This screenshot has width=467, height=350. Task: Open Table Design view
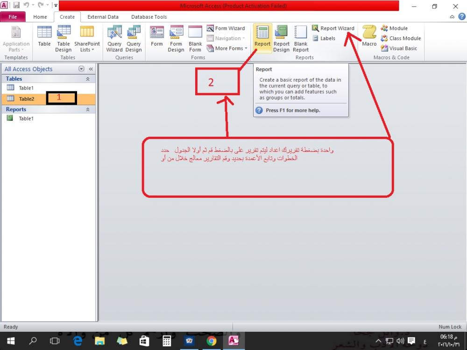[x=64, y=39]
